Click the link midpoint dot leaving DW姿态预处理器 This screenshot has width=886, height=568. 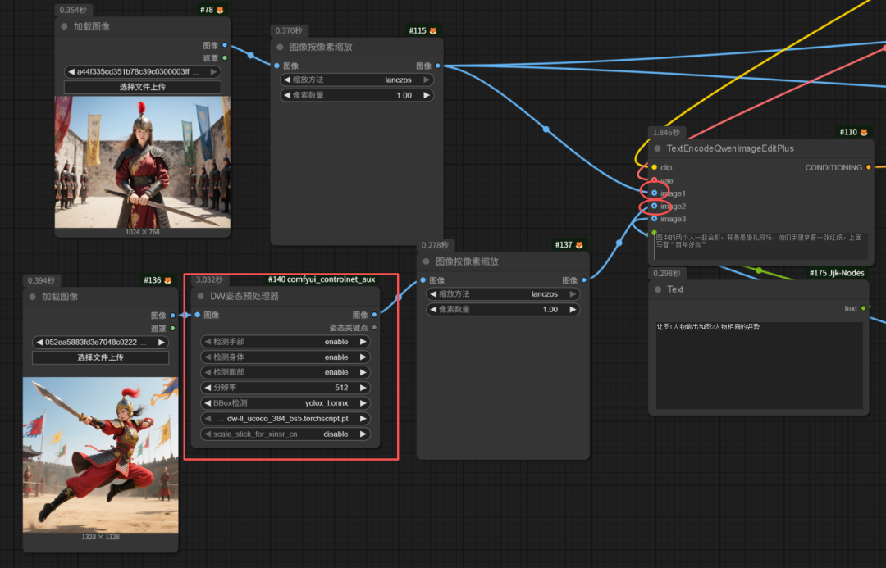pyautogui.click(x=399, y=297)
